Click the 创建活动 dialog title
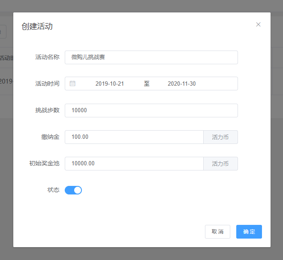 coord(37,26)
